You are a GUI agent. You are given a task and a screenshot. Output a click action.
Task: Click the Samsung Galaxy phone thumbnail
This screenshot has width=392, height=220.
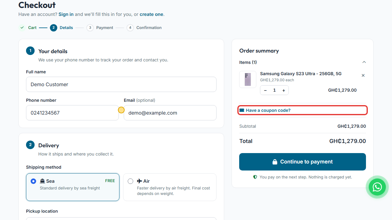coord(248,79)
